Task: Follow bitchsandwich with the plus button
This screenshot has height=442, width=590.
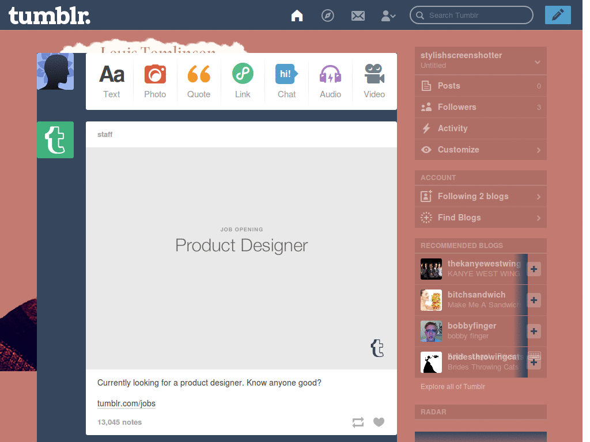Action: pyautogui.click(x=534, y=300)
